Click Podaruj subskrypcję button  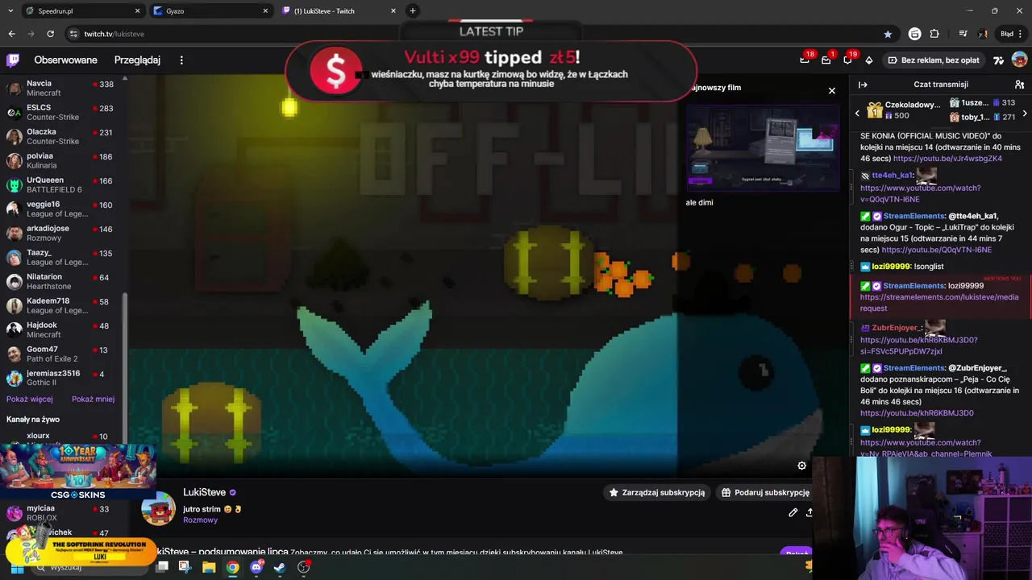point(764,492)
